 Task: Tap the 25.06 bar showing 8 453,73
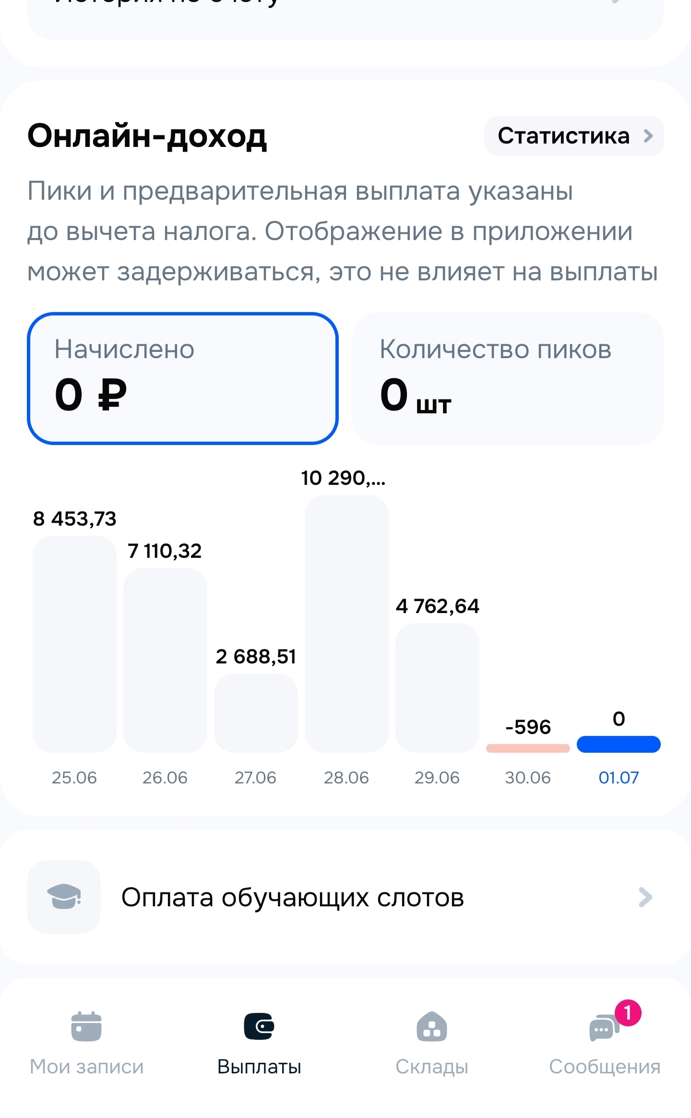(74, 643)
